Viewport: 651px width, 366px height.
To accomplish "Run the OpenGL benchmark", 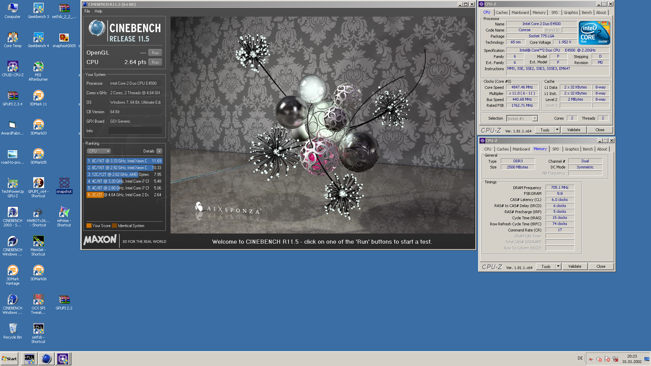I will (x=155, y=53).
